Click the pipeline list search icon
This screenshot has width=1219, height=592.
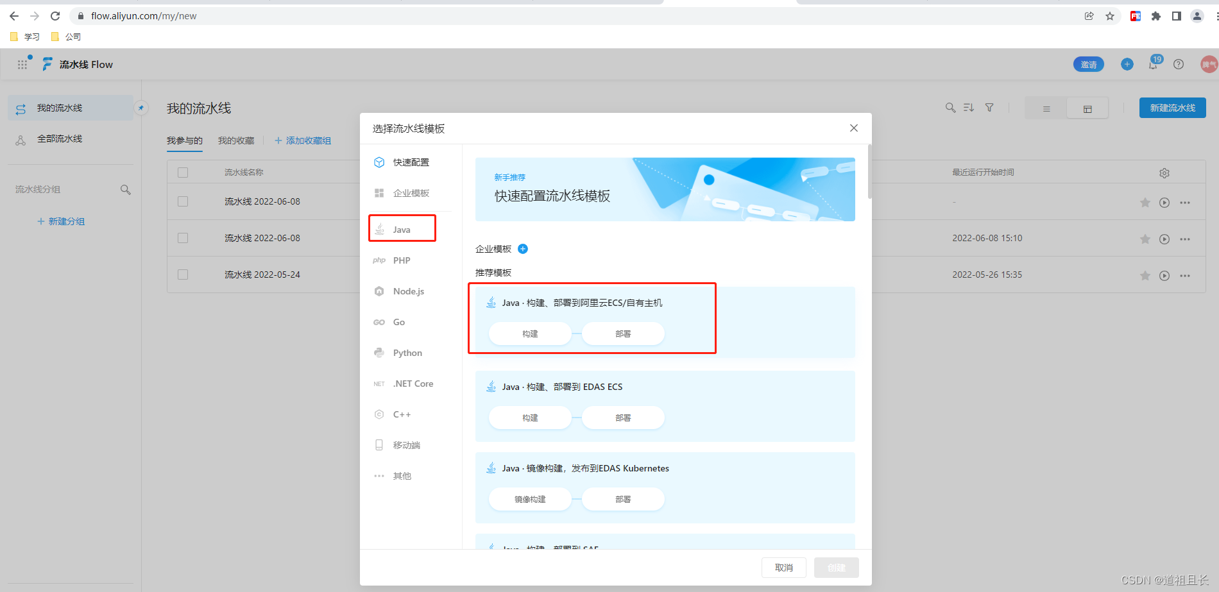pos(950,108)
